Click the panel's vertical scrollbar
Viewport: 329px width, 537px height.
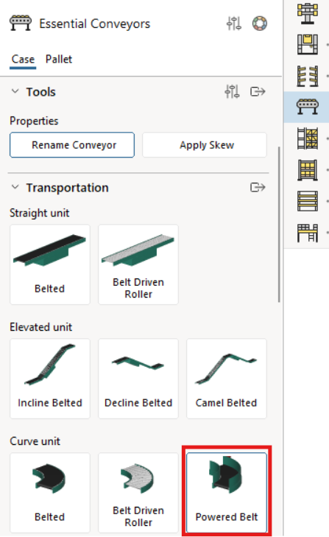(279, 225)
